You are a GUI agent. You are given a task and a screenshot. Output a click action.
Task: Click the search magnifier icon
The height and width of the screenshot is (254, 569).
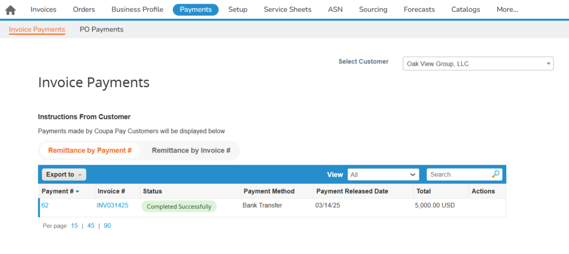tap(495, 174)
